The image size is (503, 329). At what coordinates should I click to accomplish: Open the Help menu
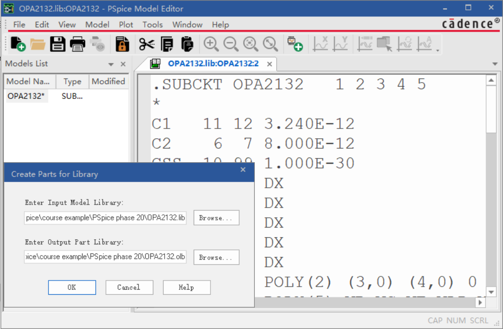pos(220,24)
